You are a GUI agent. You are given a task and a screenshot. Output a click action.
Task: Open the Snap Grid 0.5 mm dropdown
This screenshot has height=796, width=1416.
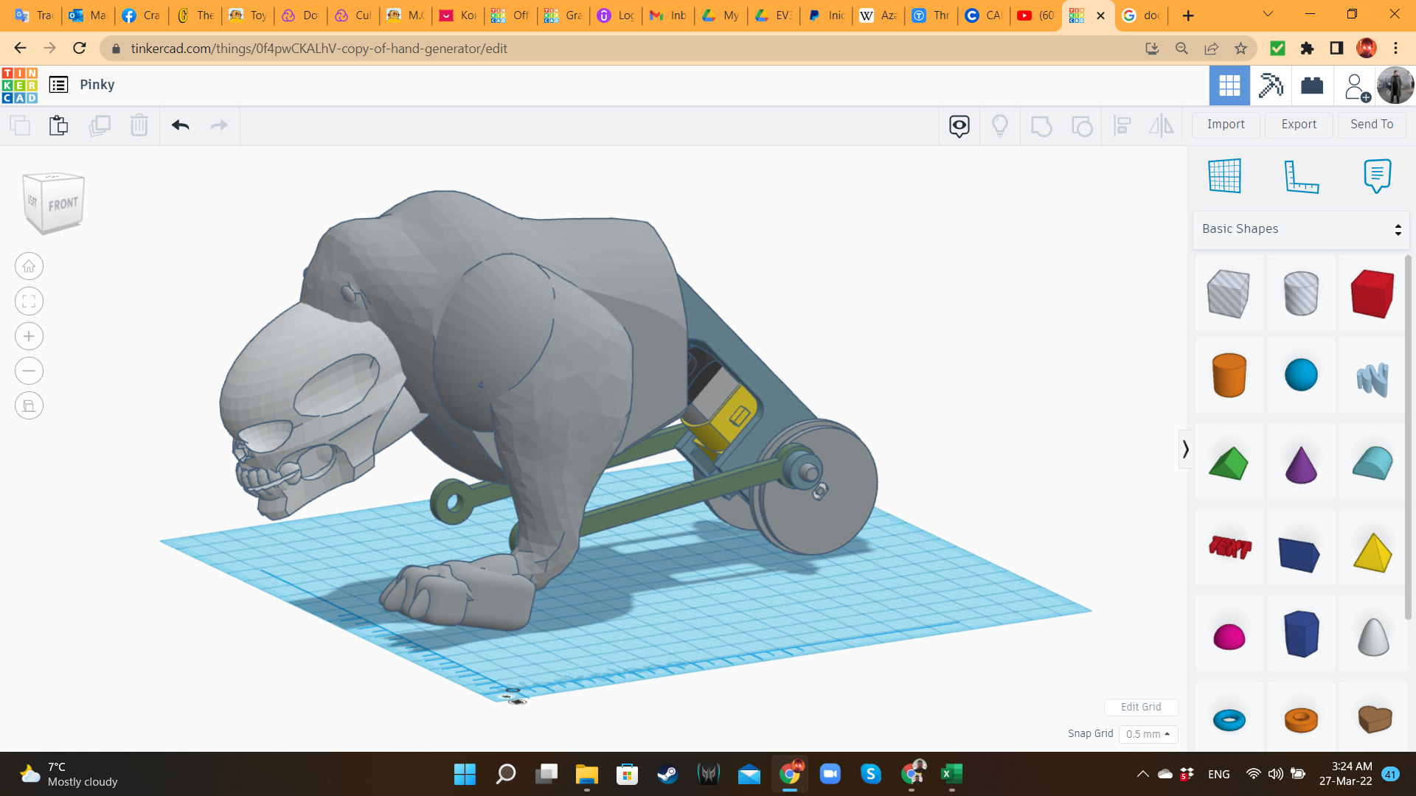tap(1148, 734)
